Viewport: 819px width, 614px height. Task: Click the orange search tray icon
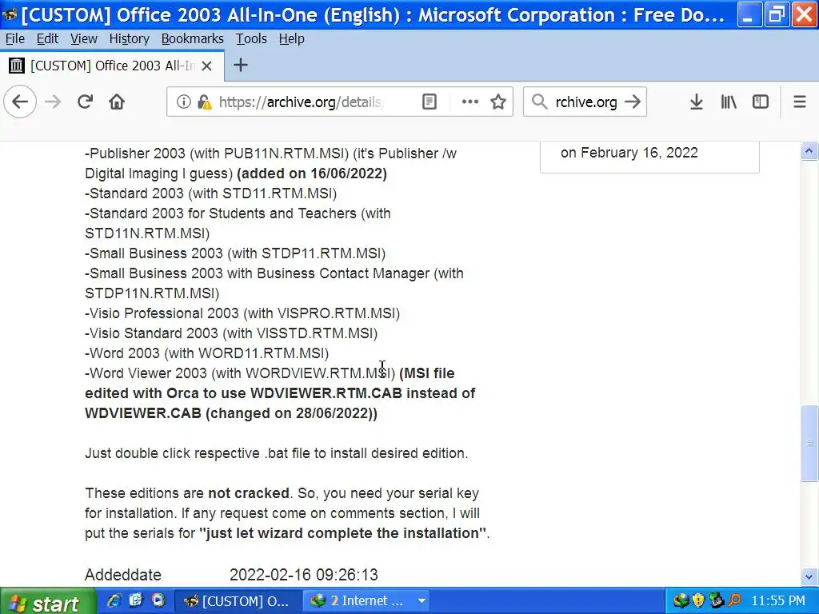point(734,601)
